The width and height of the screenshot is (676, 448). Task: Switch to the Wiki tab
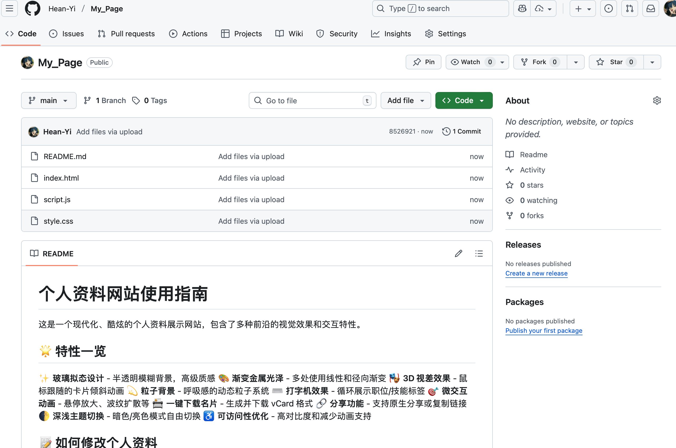(289, 33)
